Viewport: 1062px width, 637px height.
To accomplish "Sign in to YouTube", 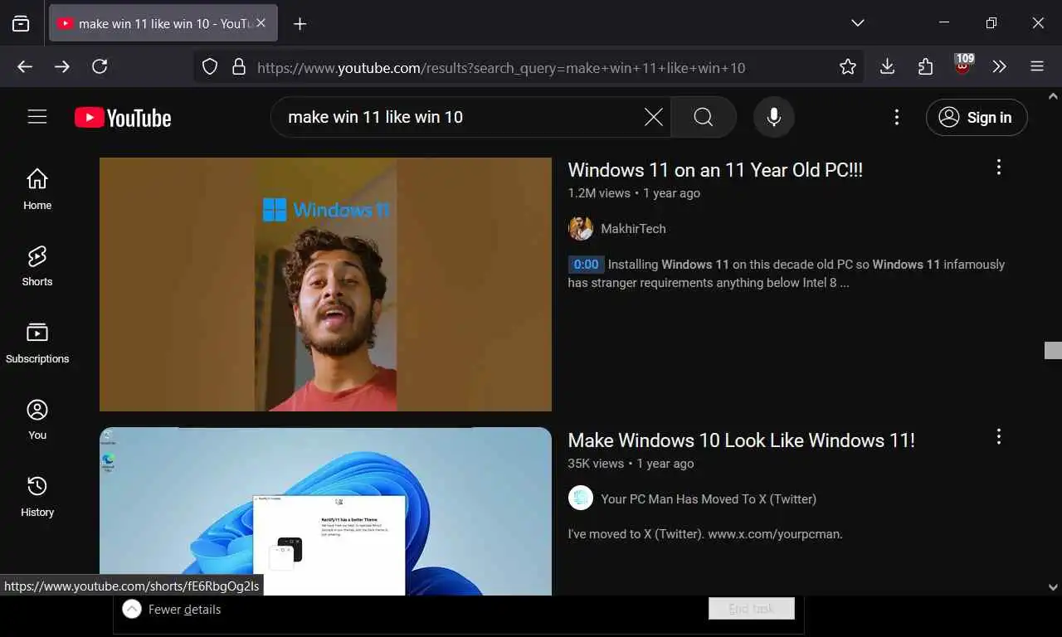I will tap(977, 117).
